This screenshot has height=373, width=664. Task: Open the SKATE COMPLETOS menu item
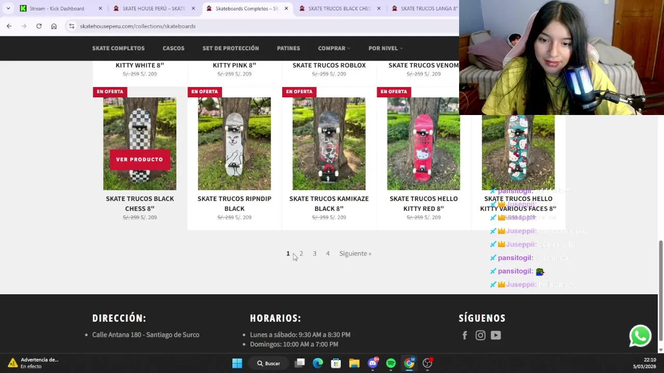coord(118,48)
